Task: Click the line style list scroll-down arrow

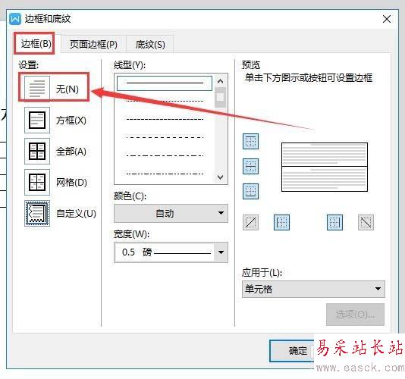Action: (220, 177)
